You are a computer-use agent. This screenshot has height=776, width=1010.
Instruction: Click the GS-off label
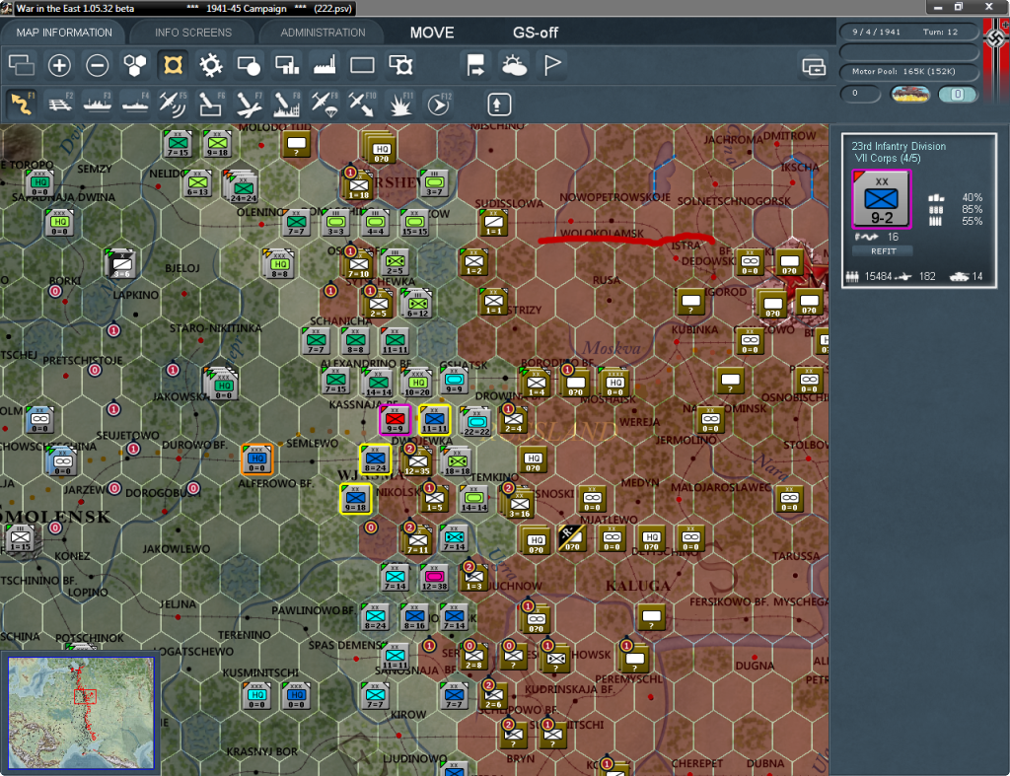[536, 33]
